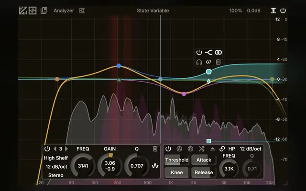Screen dimensions: 306x191
Task: Click the 12 dB scale label at top right
Action: click(277, 19)
